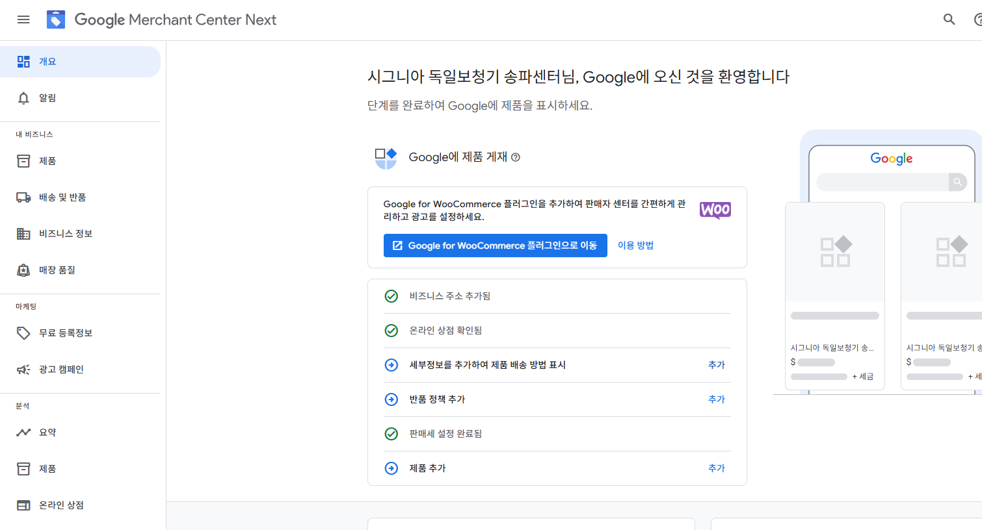Switch to the 개요 overview section
Image resolution: width=982 pixels, height=530 pixels.
tap(46, 61)
